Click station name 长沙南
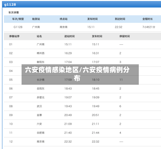This screenshot has width=161, height=149. pos(41,80)
